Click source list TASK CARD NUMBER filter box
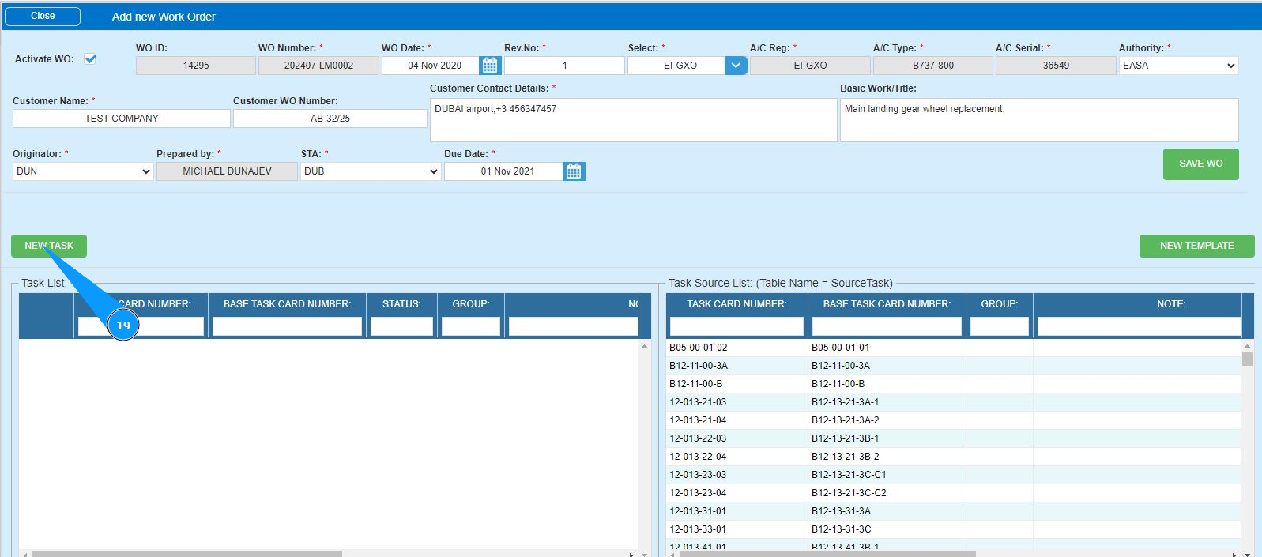Viewport: 1262px width, 557px height. click(x=736, y=326)
